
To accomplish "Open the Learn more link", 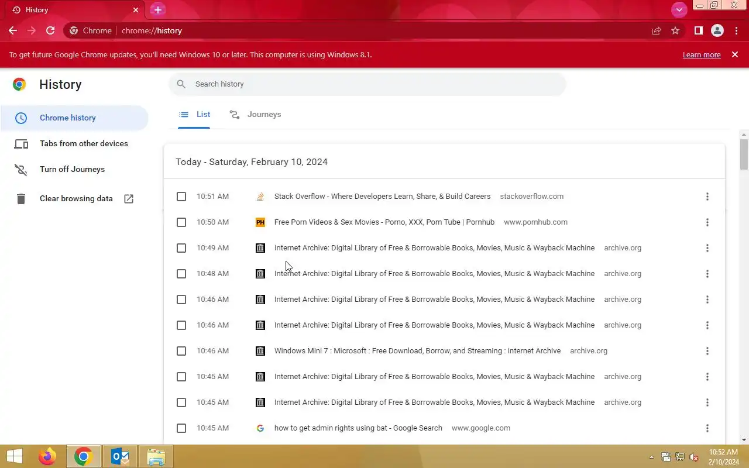I will click(702, 54).
